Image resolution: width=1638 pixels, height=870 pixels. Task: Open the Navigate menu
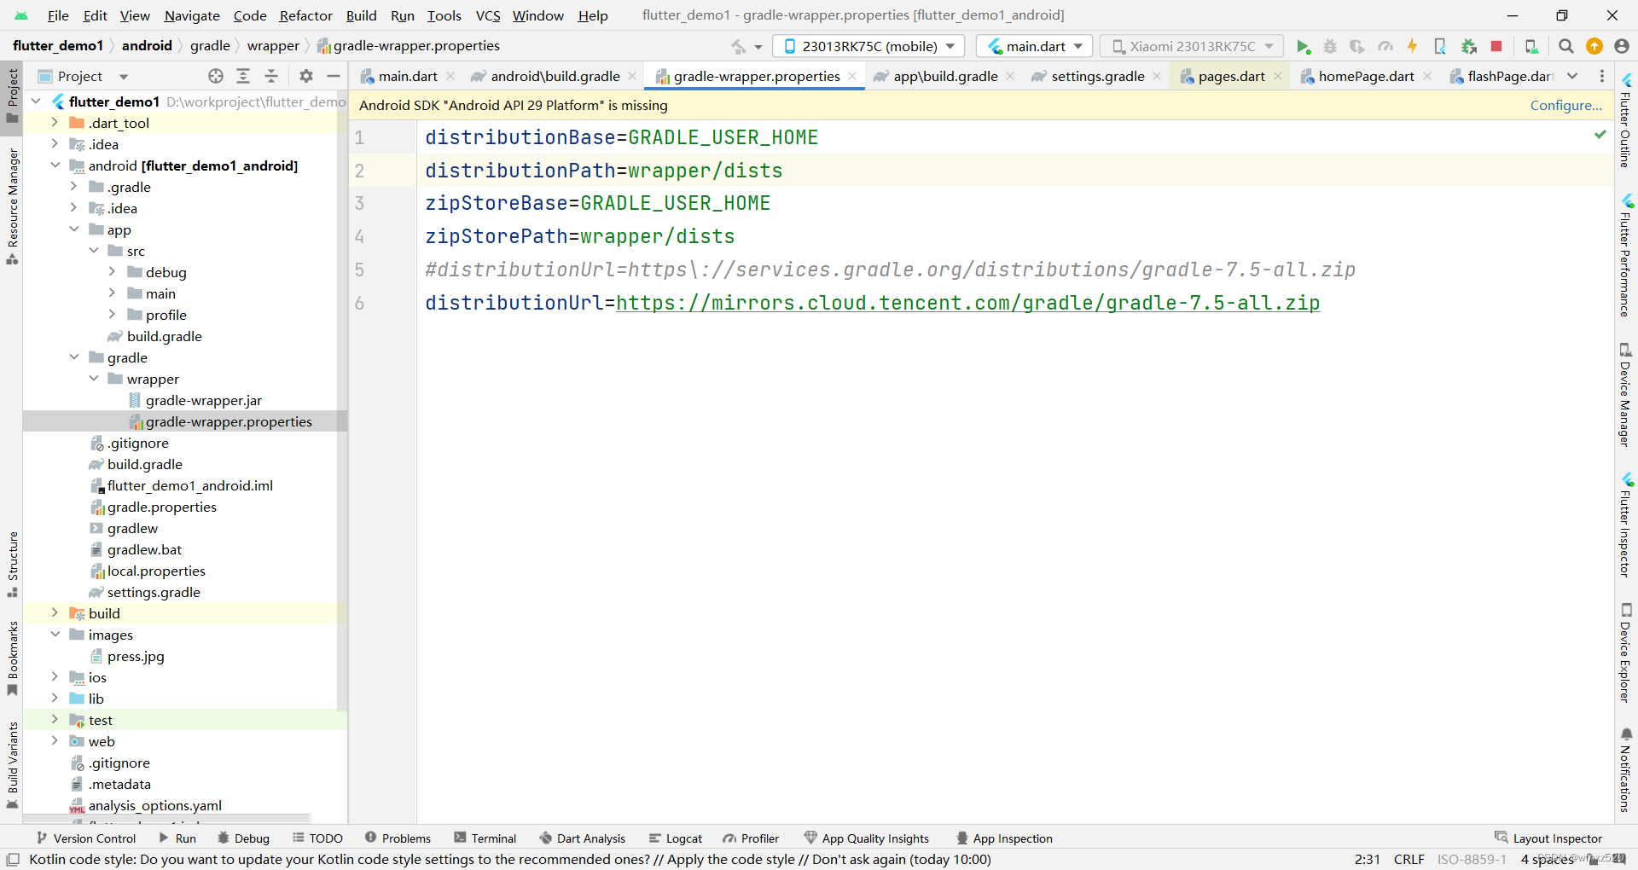[192, 15]
